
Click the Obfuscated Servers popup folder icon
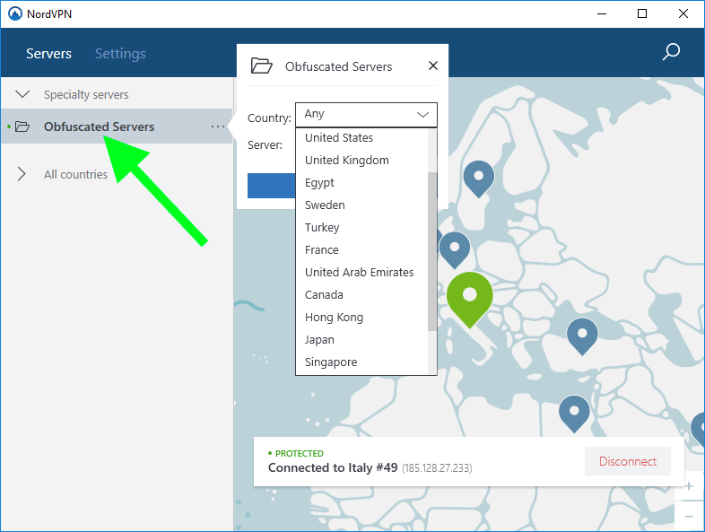pos(261,65)
